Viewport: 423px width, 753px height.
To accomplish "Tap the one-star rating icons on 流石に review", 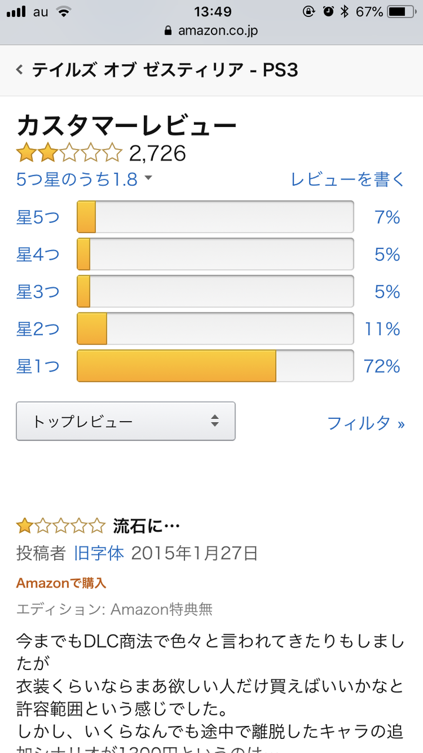I will [x=61, y=525].
